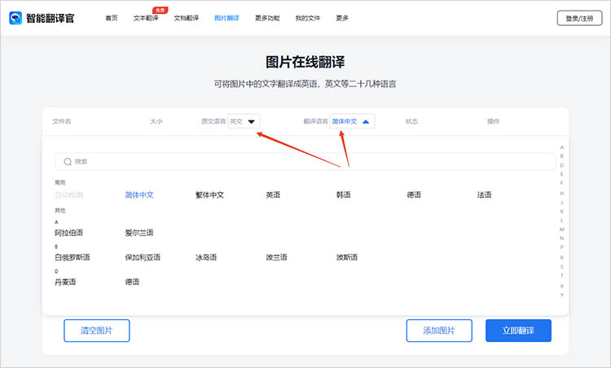This screenshot has height=368, width=611.
Task: Jump to letter D in alphabet index
Action: tap(562, 165)
